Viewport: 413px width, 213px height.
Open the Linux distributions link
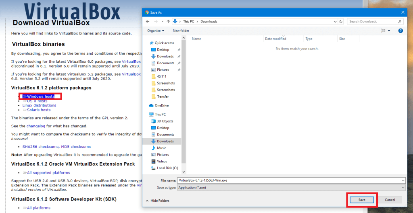39,105
